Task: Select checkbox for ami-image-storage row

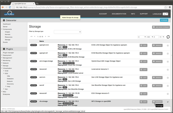Action: (168, 61)
